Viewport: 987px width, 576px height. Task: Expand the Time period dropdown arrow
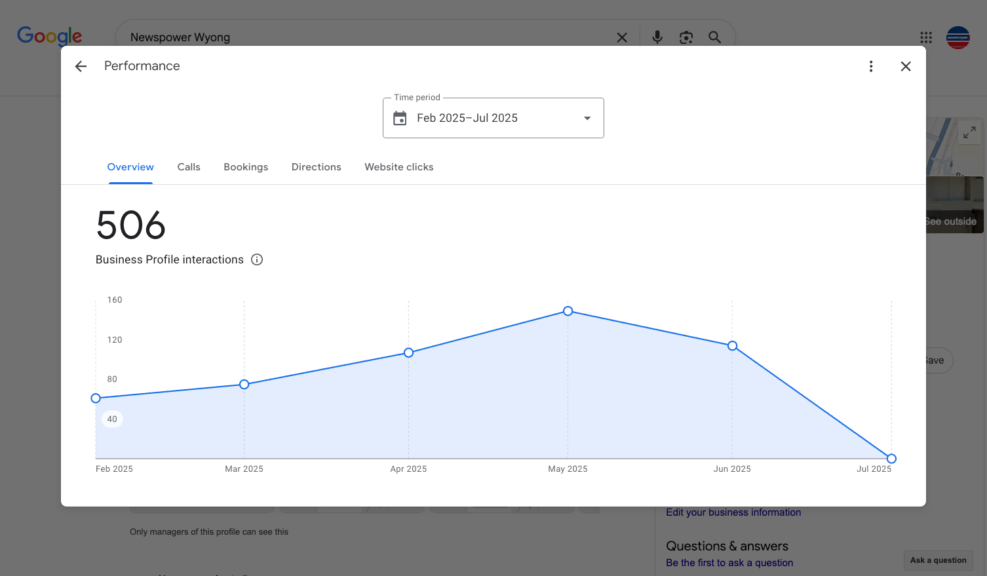click(x=587, y=118)
